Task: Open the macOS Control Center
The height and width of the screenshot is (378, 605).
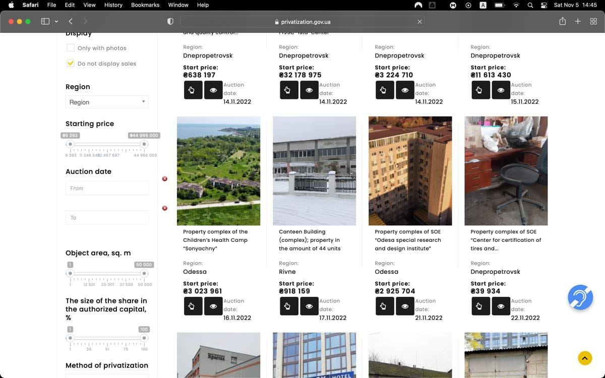Action: (x=543, y=5)
